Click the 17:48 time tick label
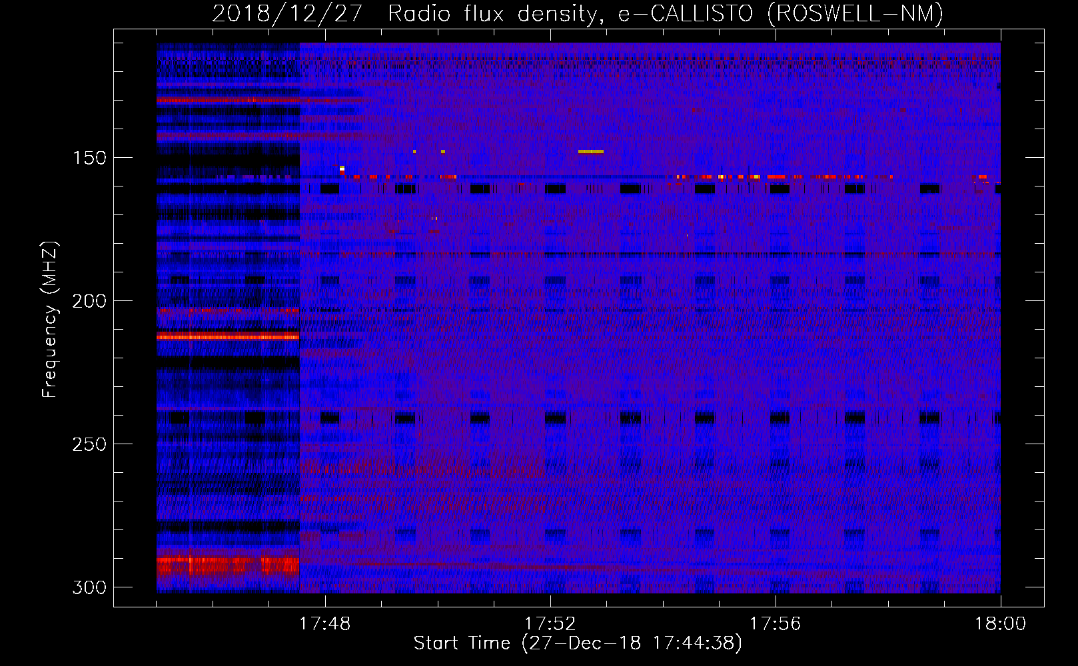Viewport: 1078px width, 666px height. pyautogui.click(x=324, y=624)
